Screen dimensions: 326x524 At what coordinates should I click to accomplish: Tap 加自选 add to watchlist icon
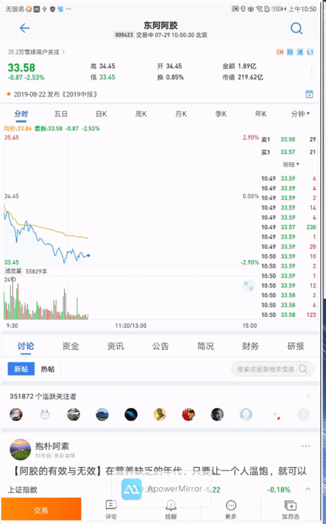pyautogui.click(x=290, y=509)
